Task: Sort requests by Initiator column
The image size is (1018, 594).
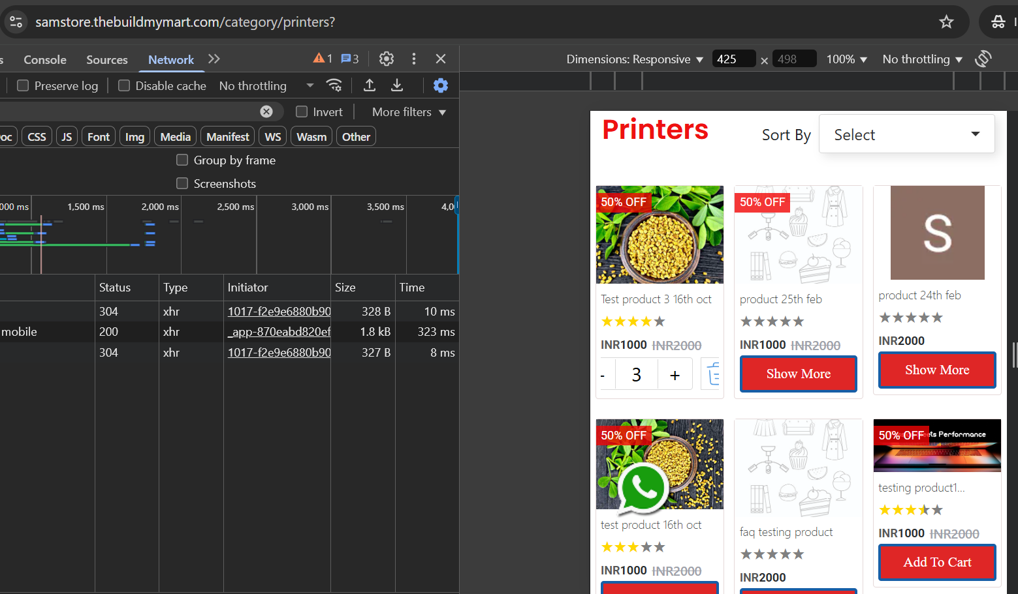Action: [x=278, y=288]
